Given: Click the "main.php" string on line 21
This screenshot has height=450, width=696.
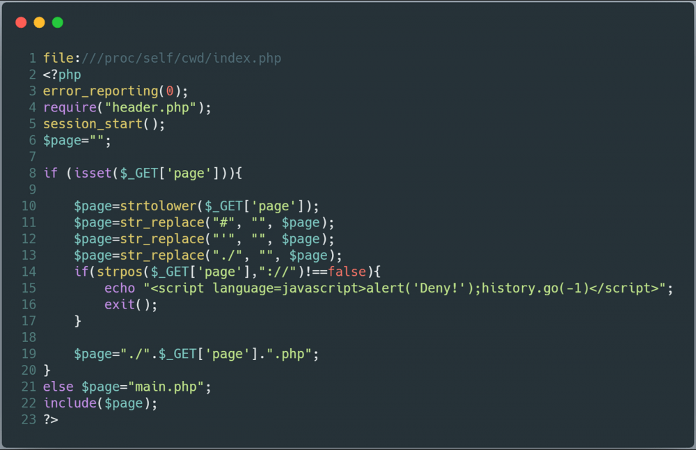Looking at the screenshot, I should 166,387.
